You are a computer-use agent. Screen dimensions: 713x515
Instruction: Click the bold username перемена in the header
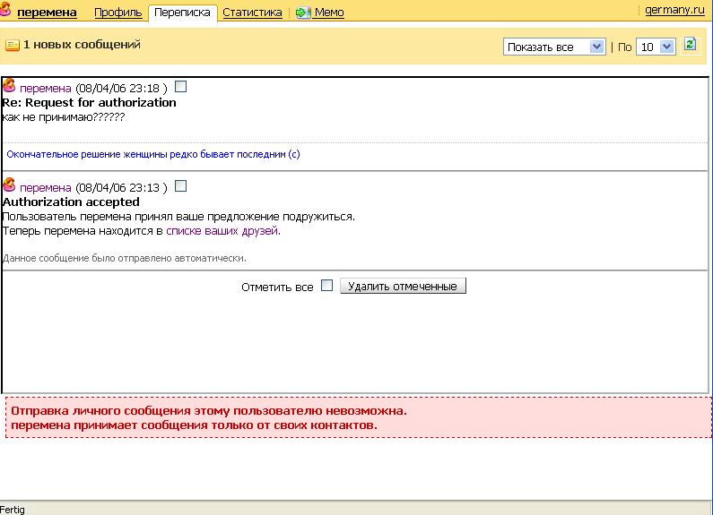[x=47, y=13]
